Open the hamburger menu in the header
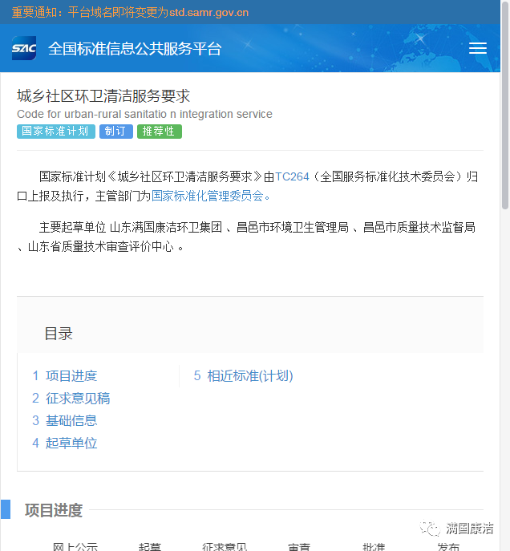 point(477,48)
